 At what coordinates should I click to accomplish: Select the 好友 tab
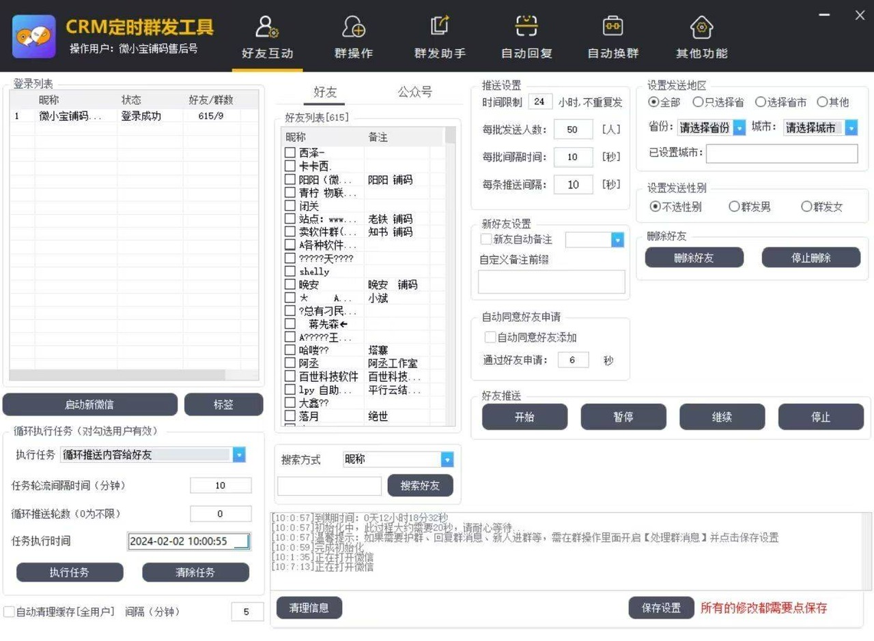coord(325,92)
